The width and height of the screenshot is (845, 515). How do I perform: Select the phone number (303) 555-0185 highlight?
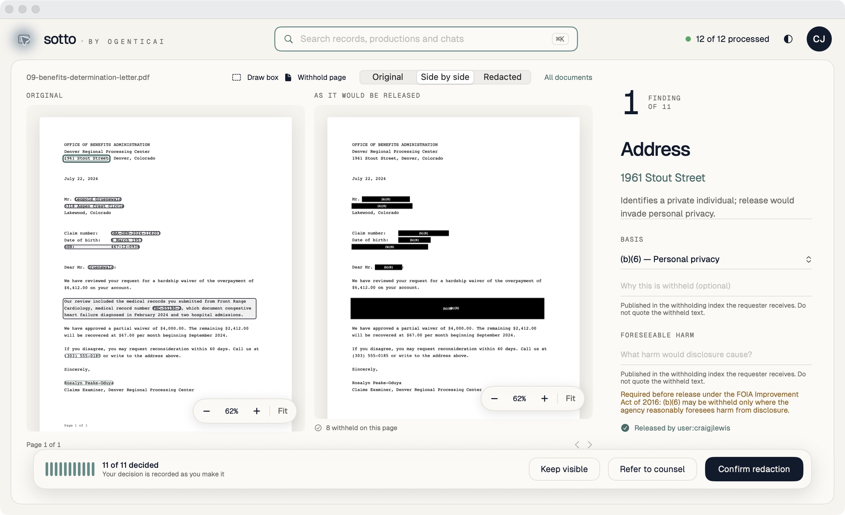coord(82,356)
